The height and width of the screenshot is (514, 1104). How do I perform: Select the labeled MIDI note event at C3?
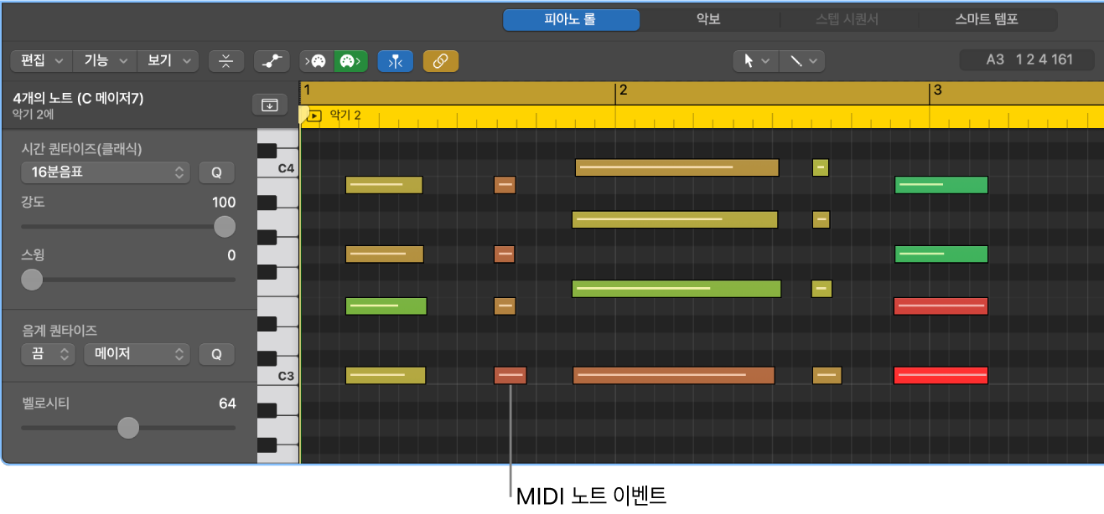pyautogui.click(x=510, y=375)
